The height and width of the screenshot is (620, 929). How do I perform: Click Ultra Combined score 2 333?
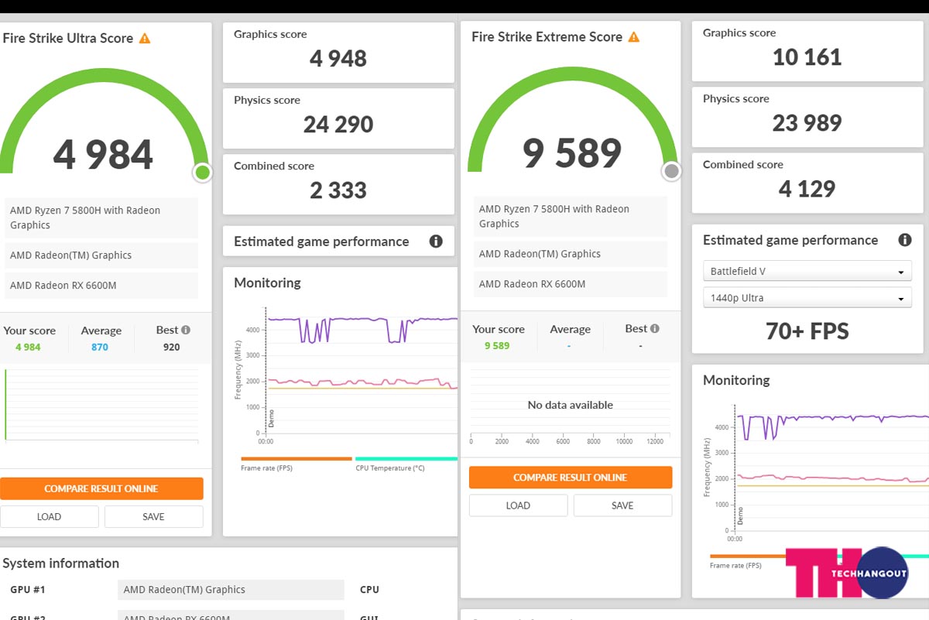338,190
